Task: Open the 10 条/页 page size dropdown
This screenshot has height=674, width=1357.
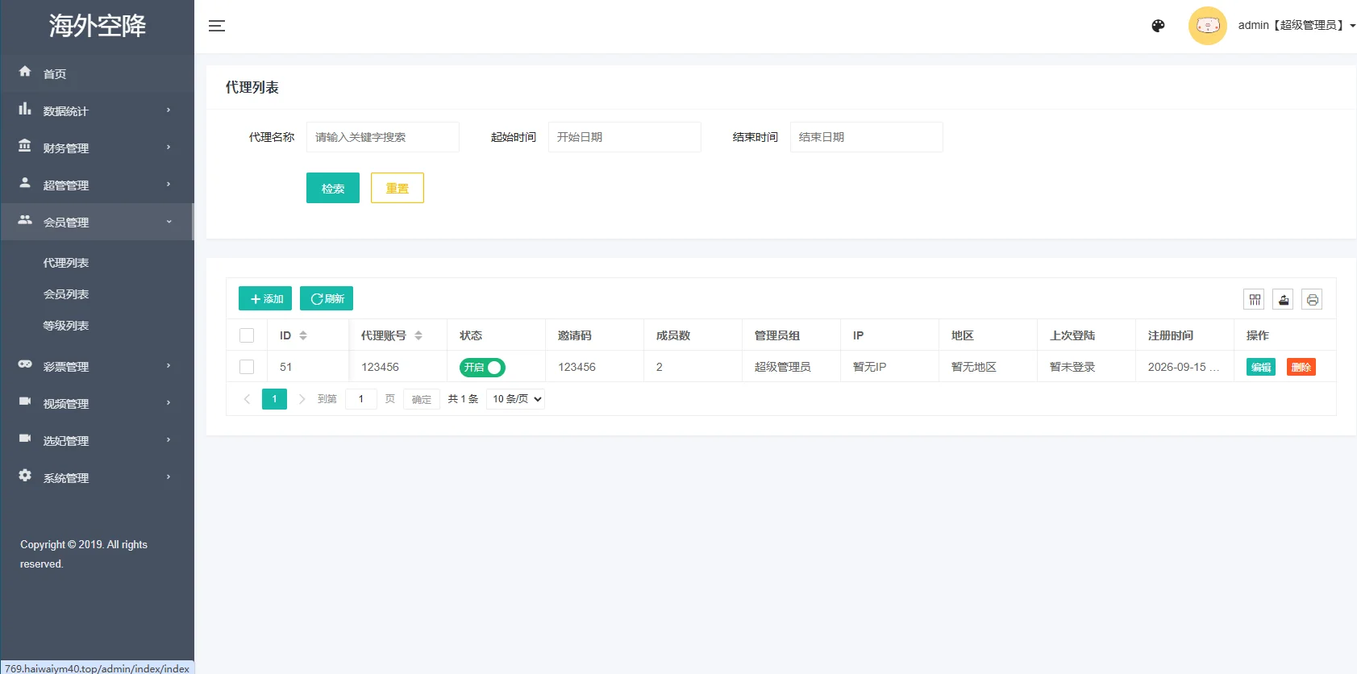Action: 516,399
